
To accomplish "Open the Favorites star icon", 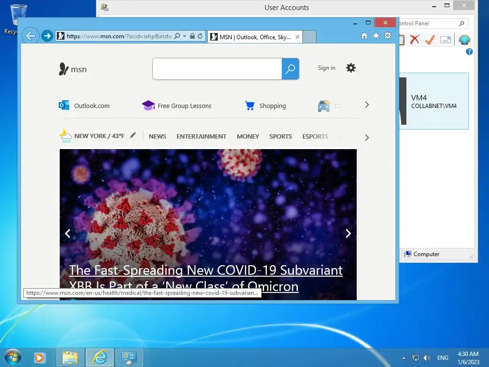I will coord(376,35).
